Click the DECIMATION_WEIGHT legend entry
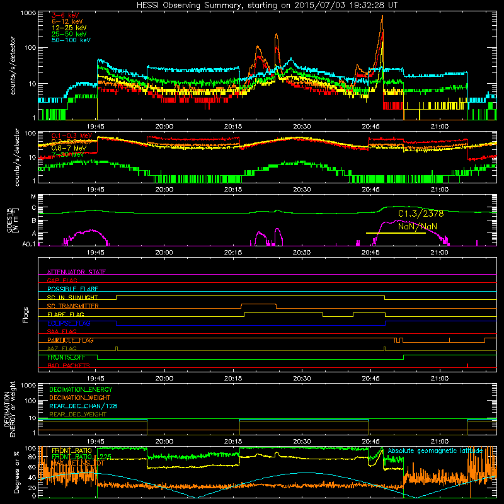Screen dimensions: 504x504 80,398
